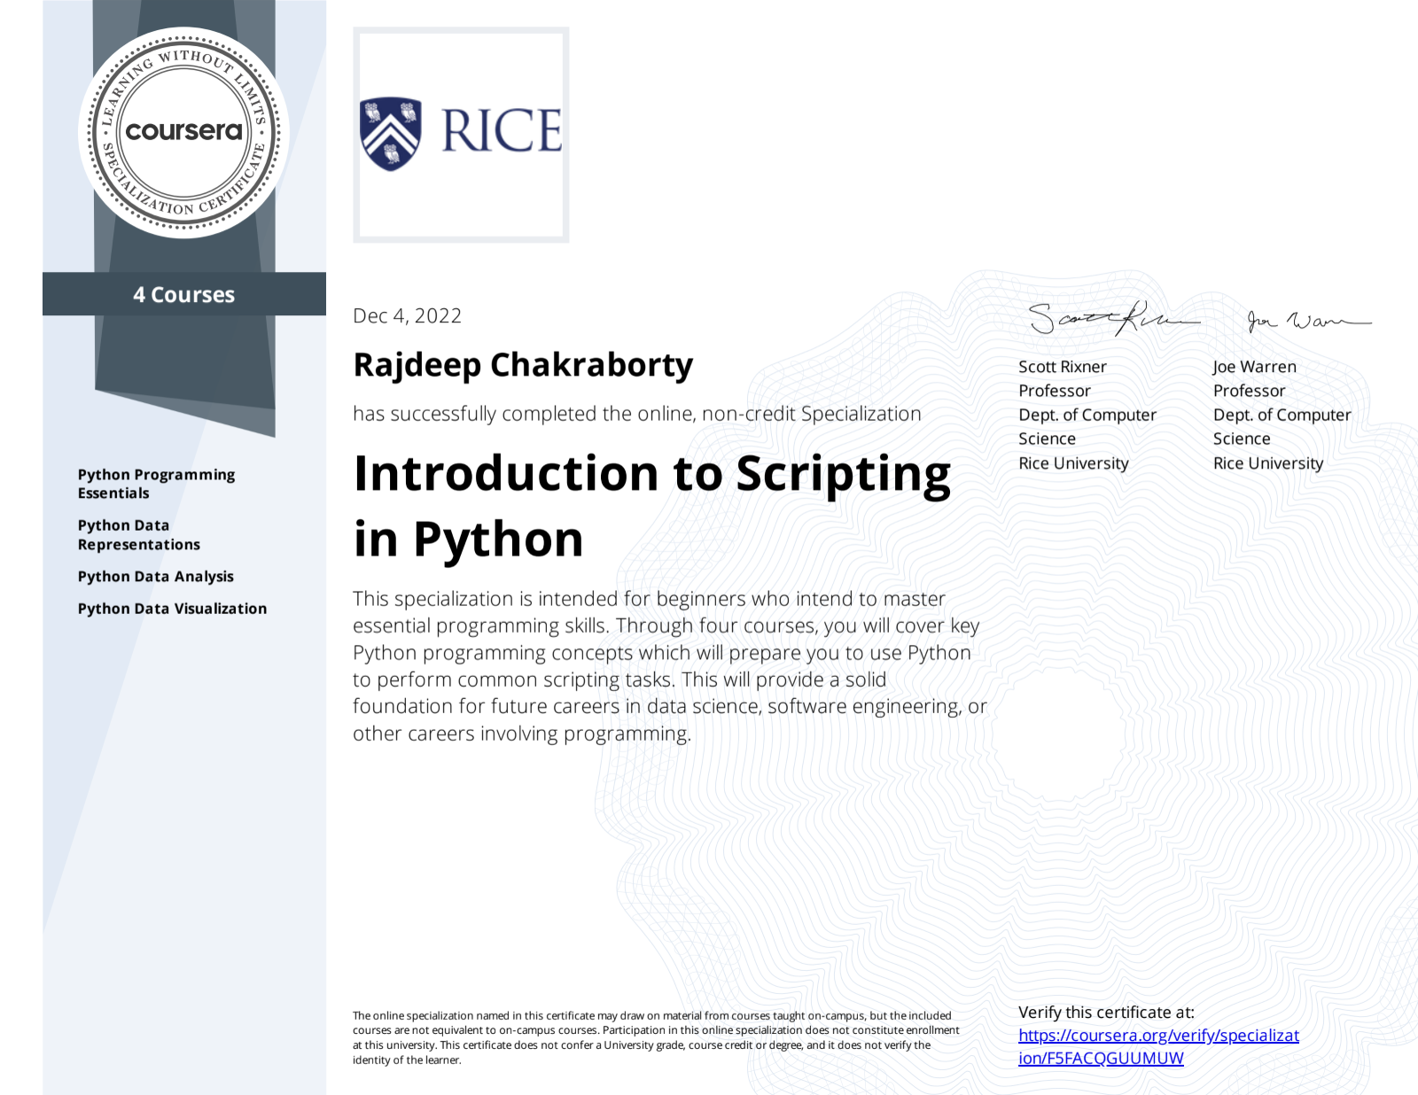Click the Rice University shield logo
The image size is (1418, 1095).
point(390,133)
